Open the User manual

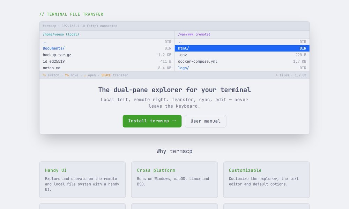point(206,121)
